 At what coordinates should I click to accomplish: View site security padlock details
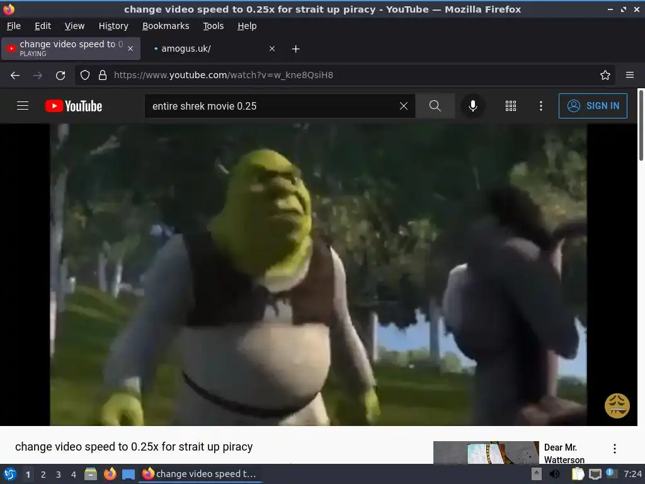(x=103, y=75)
